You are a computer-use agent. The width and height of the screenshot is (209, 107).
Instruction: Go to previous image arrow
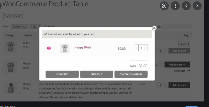186,6
